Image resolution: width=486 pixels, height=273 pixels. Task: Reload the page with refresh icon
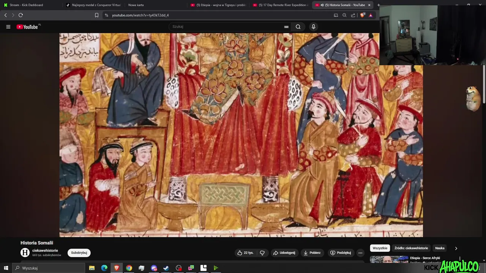[21, 15]
